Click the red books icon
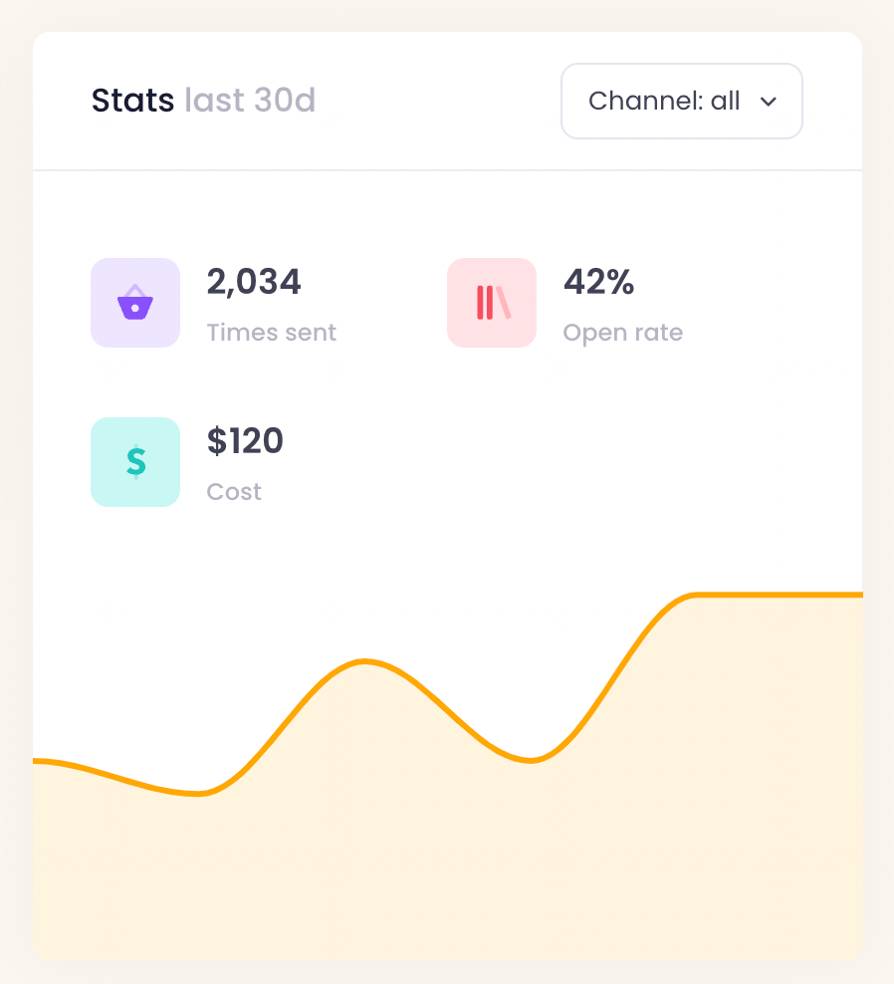The width and height of the screenshot is (894, 984). [492, 303]
